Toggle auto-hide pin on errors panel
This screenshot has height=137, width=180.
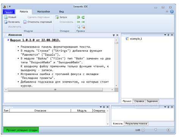(x=104, y=107)
